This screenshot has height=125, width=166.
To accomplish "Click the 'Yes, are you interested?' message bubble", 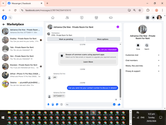I will [x=107, y=50].
